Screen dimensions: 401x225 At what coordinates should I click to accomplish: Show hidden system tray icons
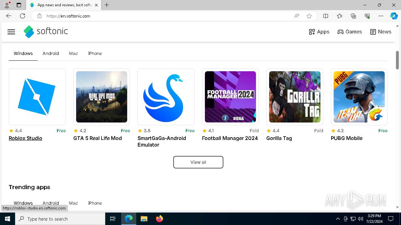pyautogui.click(x=338, y=219)
